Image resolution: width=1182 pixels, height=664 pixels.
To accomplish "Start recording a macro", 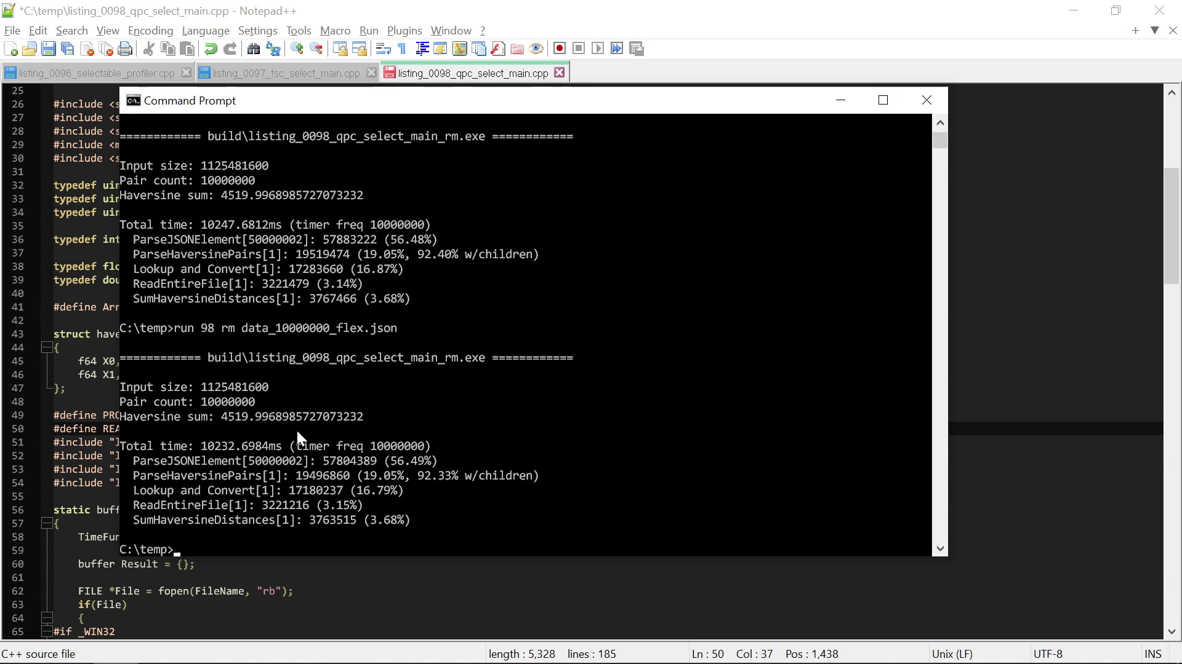I will coord(560,48).
